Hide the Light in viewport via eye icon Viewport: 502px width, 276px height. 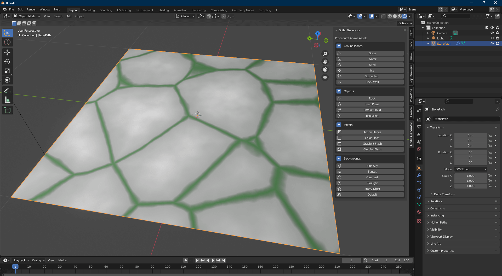pyautogui.click(x=492, y=38)
